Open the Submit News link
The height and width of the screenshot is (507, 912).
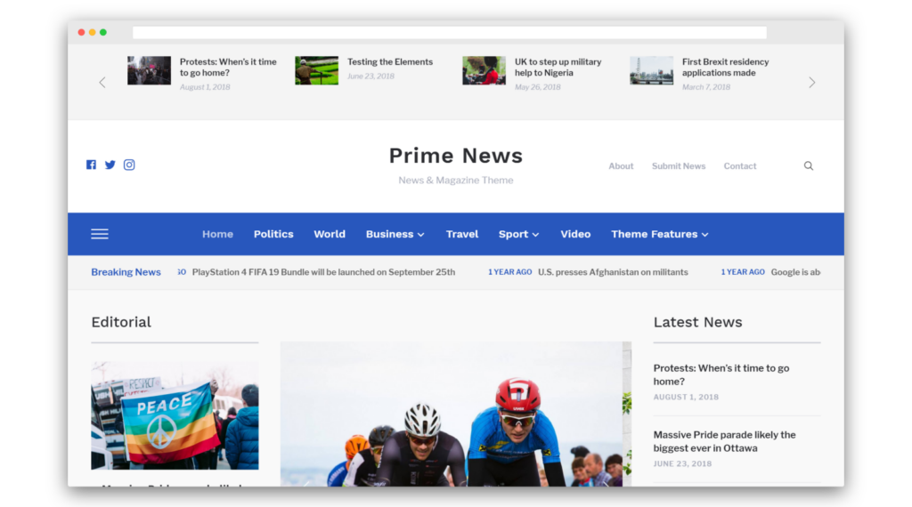pyautogui.click(x=678, y=166)
